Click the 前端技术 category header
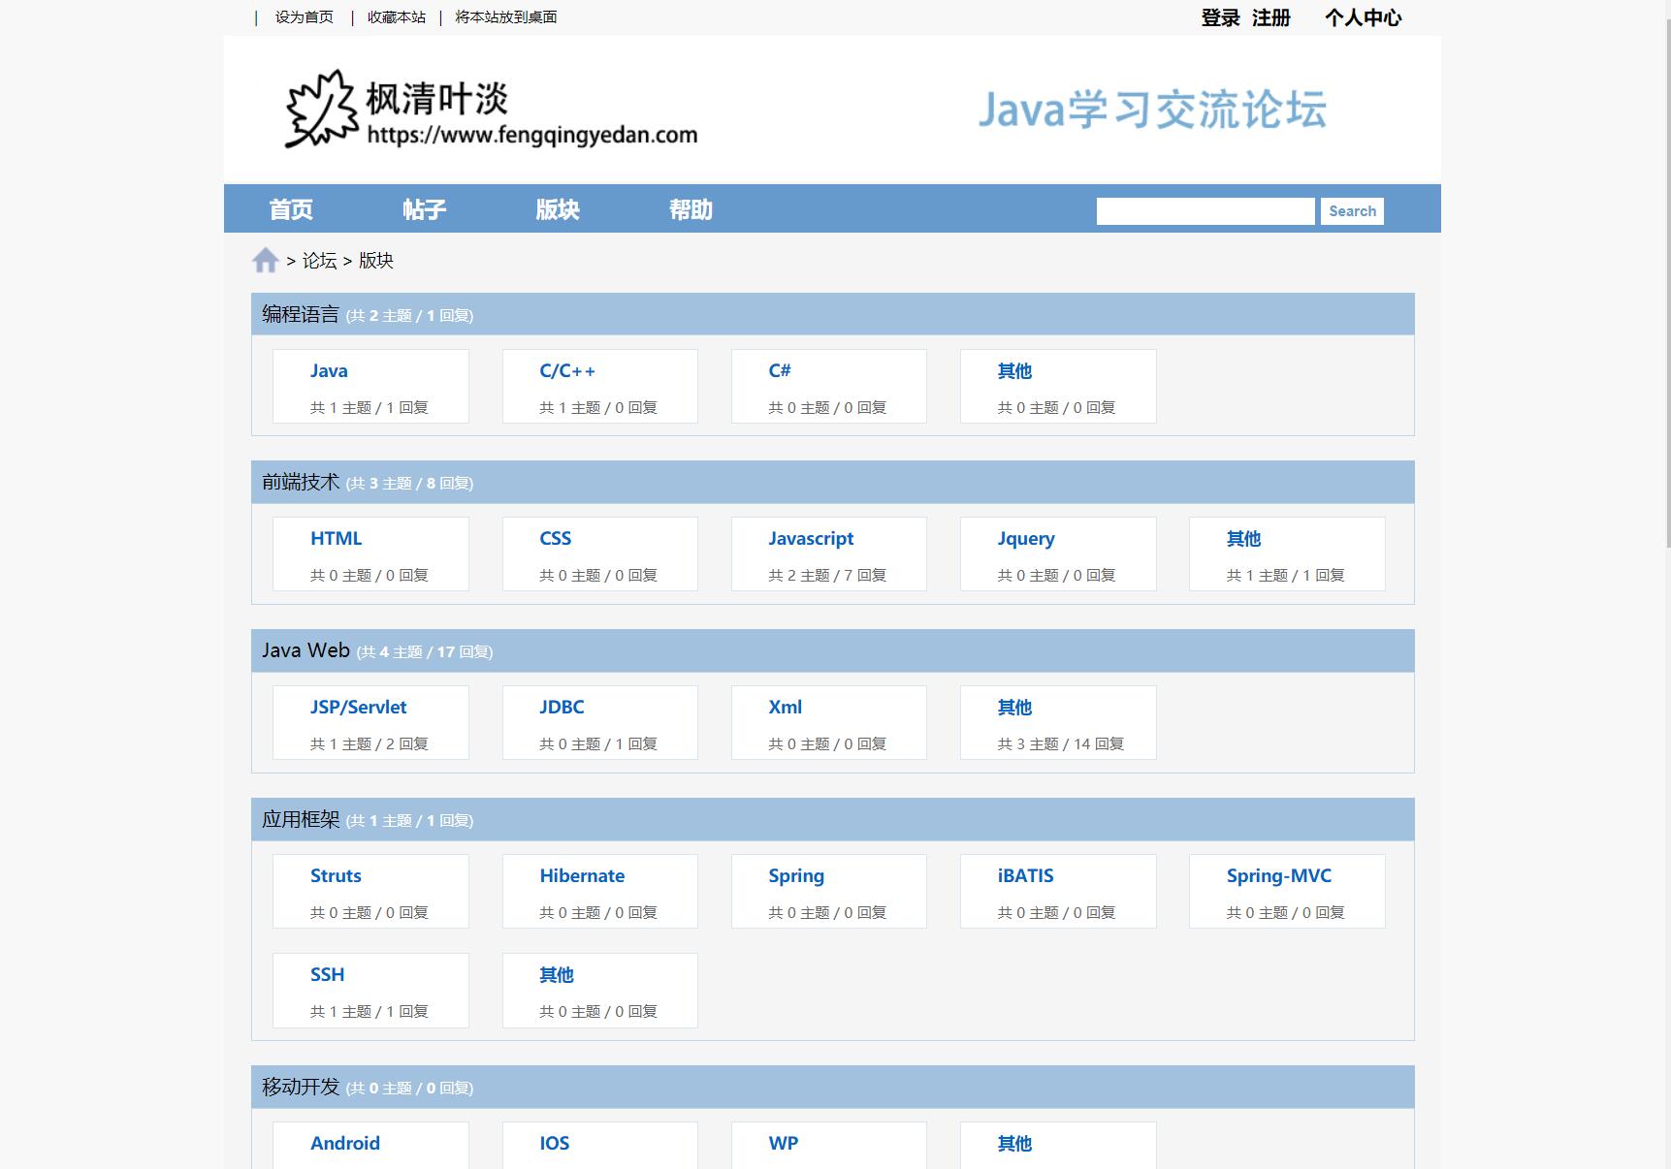The height and width of the screenshot is (1169, 1671). coord(833,482)
